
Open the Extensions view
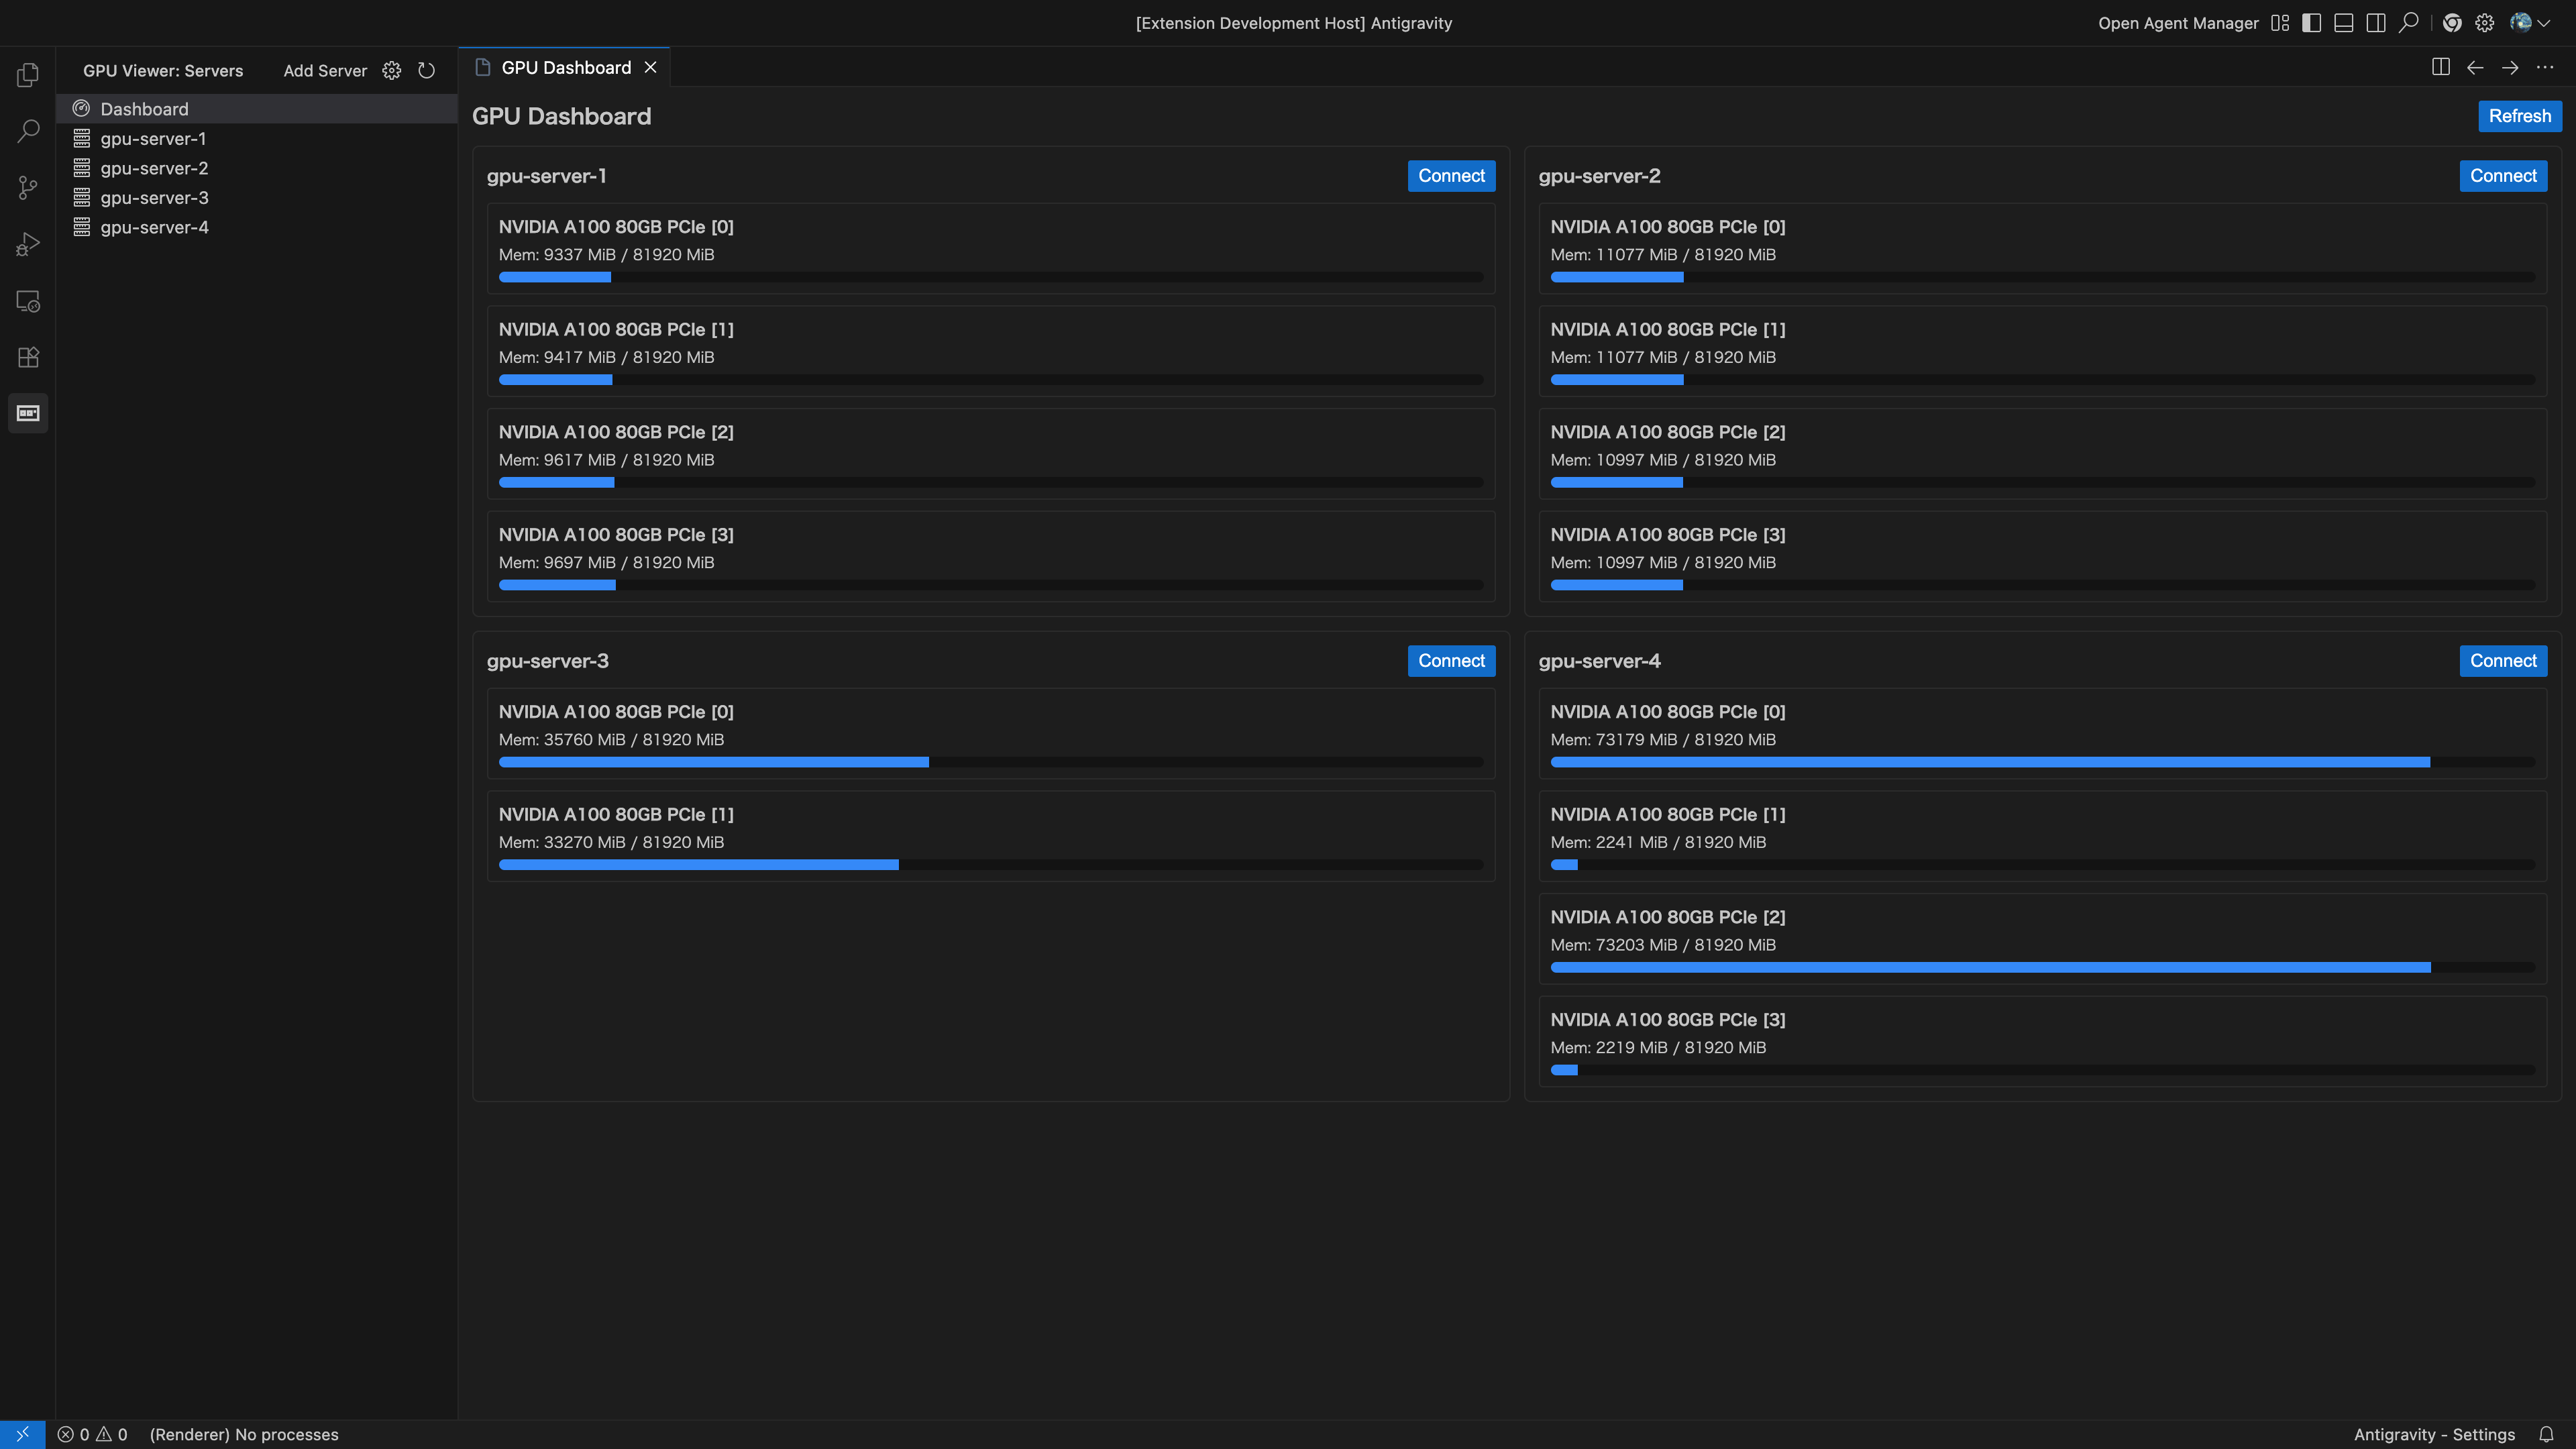[x=27, y=357]
